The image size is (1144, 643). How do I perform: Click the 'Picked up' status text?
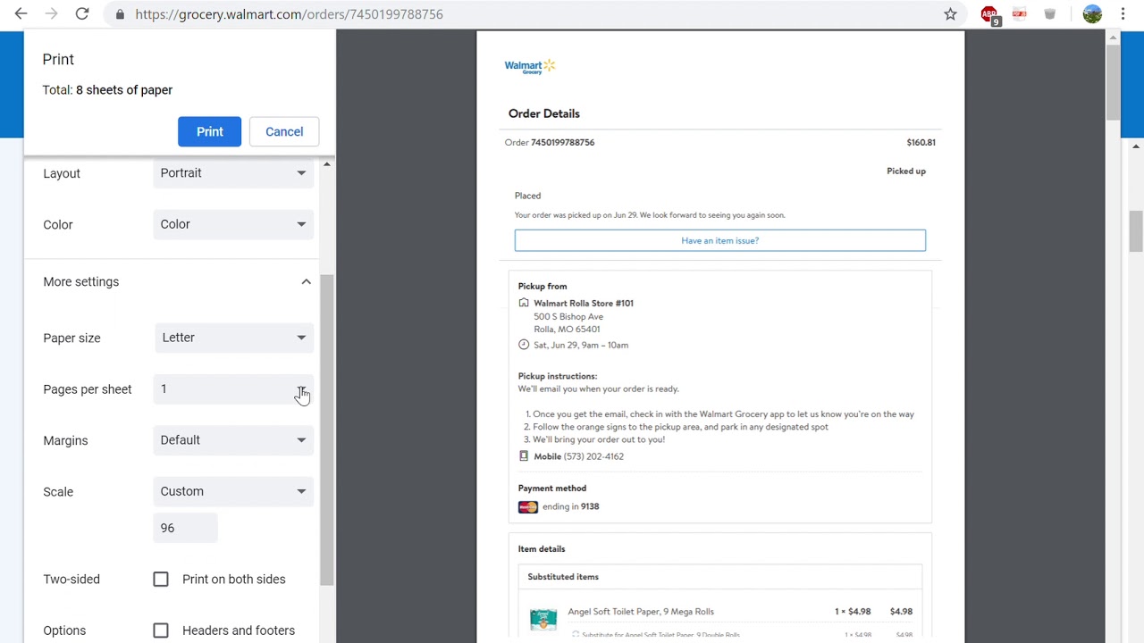click(x=906, y=171)
